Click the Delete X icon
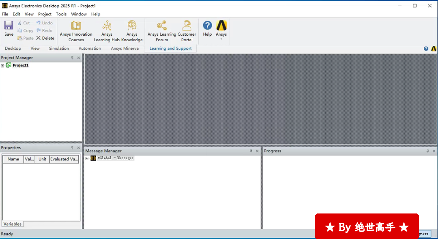 39,38
